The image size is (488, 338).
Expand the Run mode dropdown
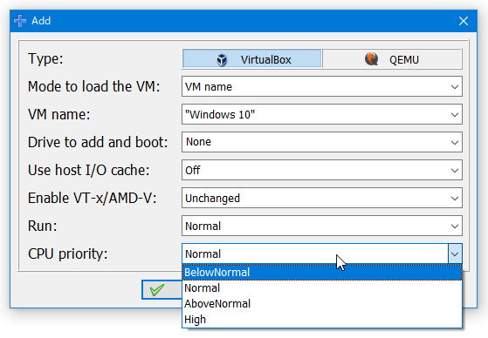(x=322, y=226)
